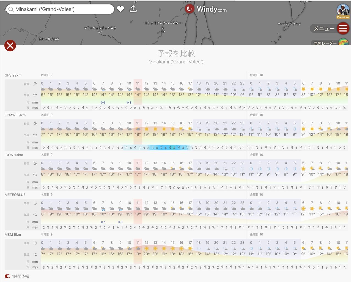Viewport: 351px width, 282px height.
Task: Click the GFS 木曜日 9 date header
Action: (47, 75)
